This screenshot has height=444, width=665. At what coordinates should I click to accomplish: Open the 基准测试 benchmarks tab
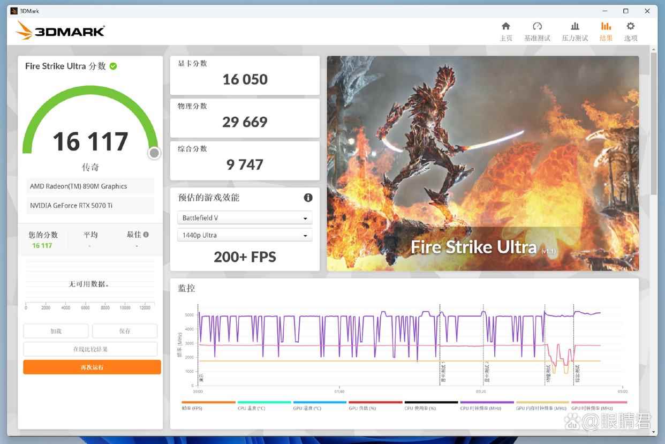537,32
